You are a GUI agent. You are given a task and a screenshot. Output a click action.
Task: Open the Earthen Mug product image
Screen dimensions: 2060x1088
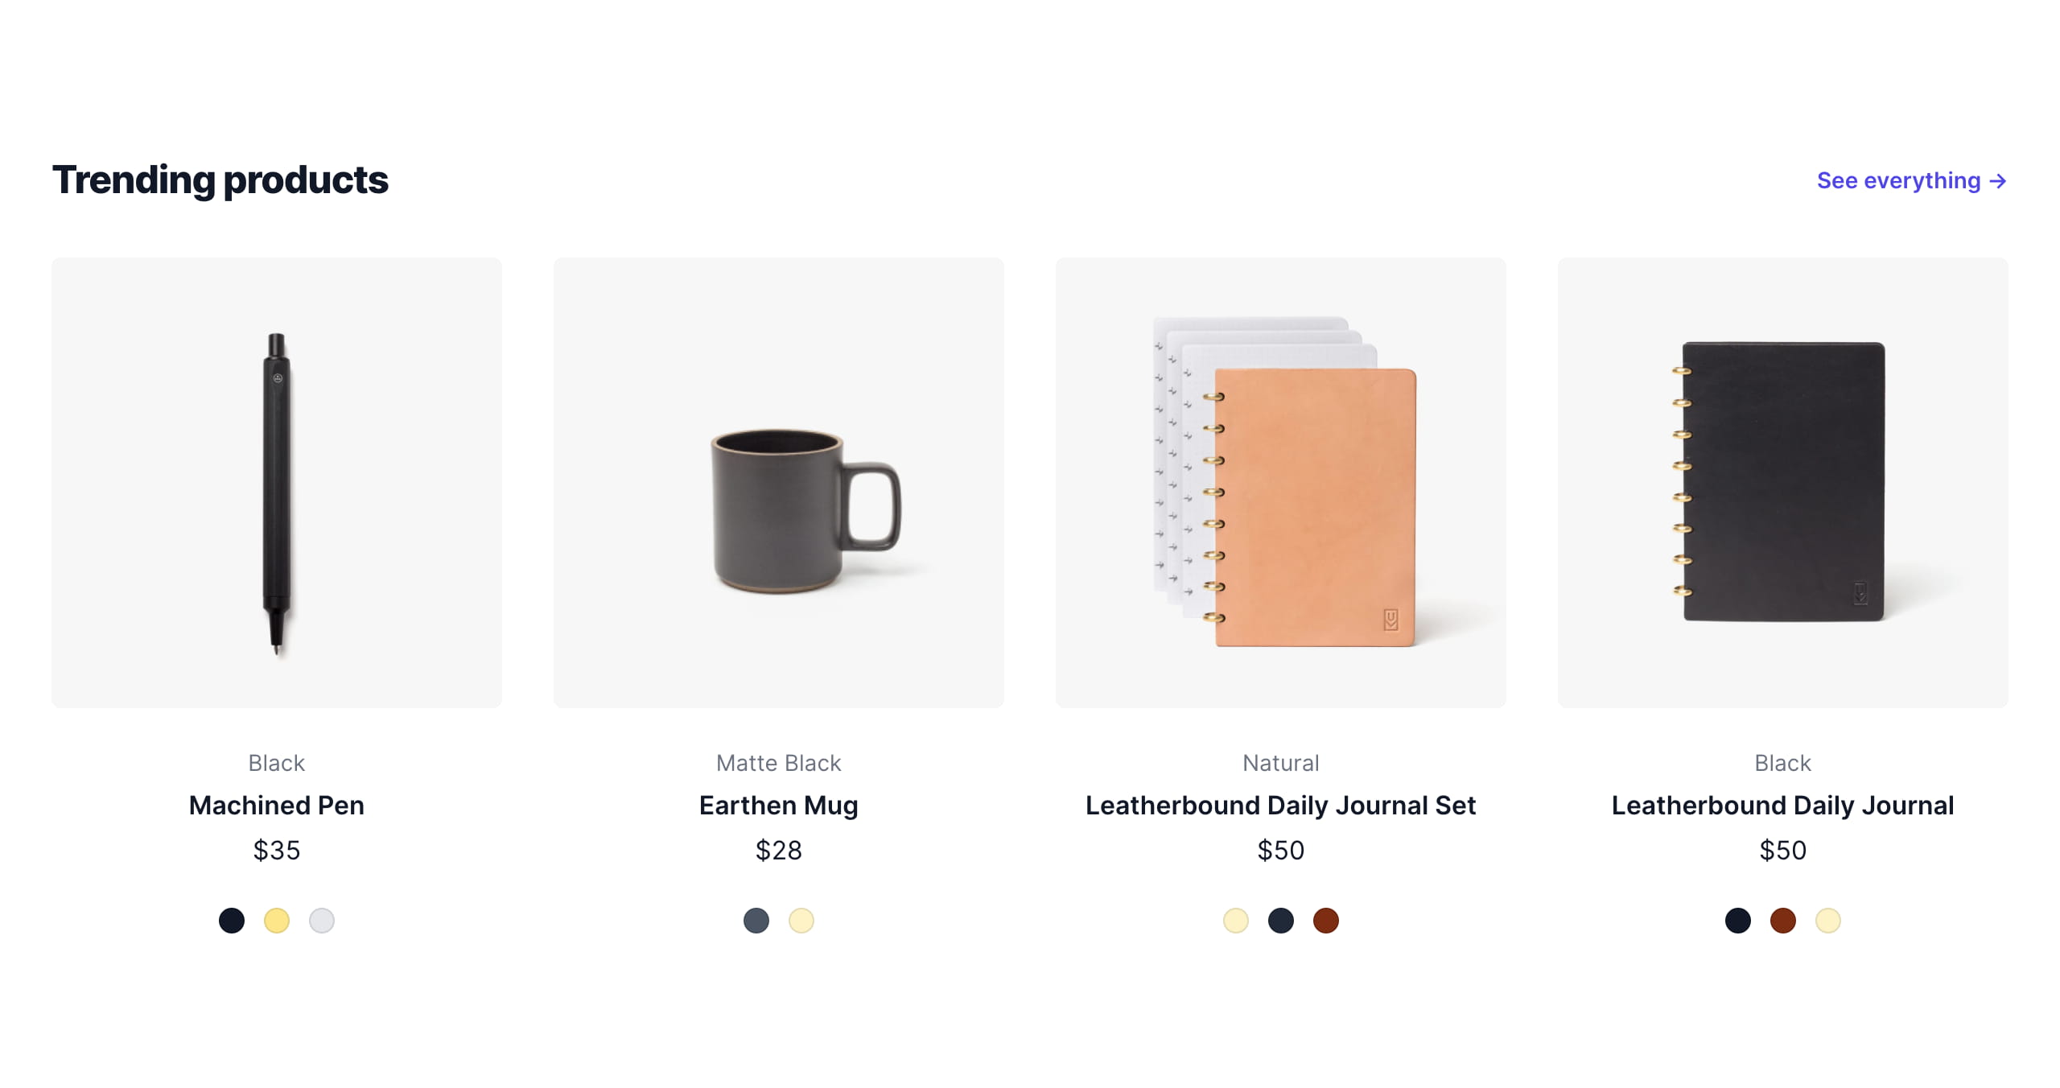(779, 483)
